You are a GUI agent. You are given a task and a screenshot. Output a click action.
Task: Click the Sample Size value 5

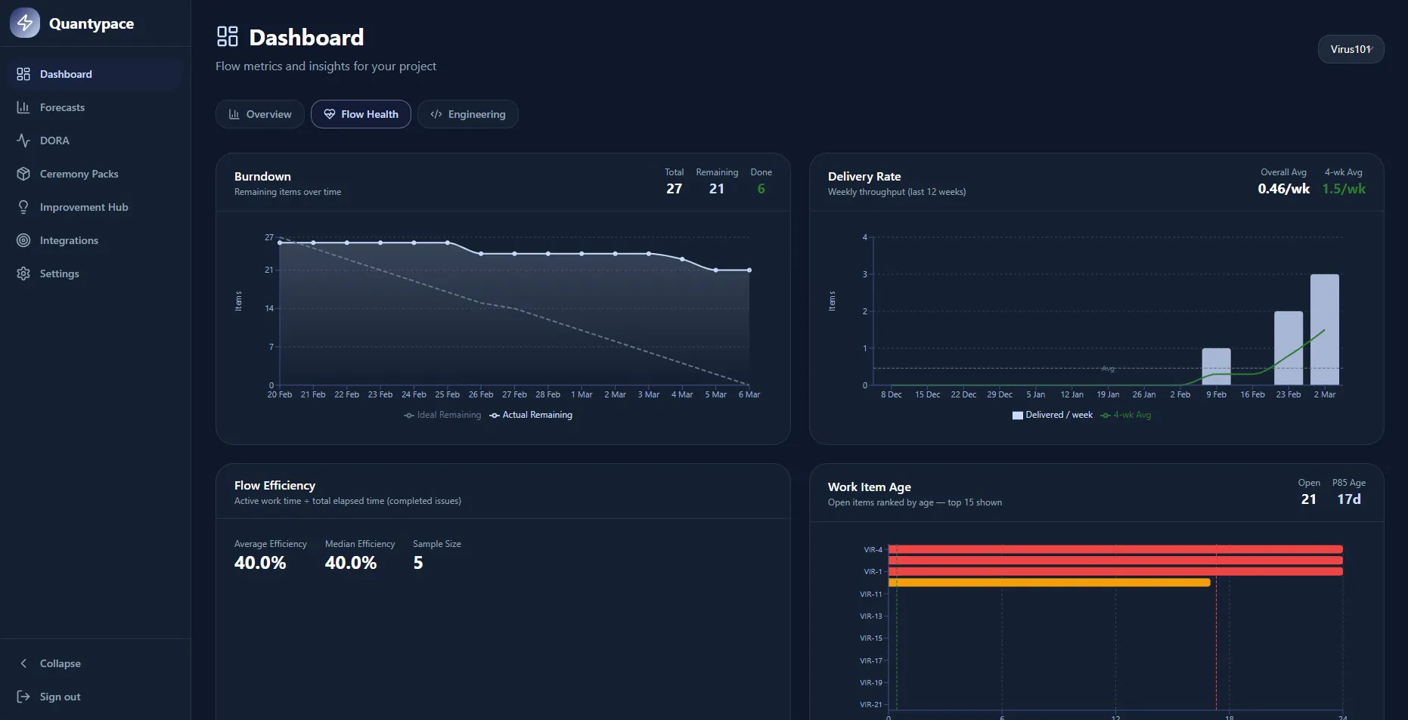click(x=418, y=563)
